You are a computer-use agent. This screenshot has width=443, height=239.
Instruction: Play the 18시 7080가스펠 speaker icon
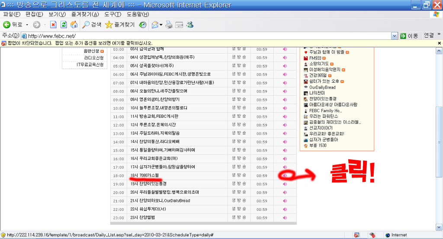pos(285,175)
